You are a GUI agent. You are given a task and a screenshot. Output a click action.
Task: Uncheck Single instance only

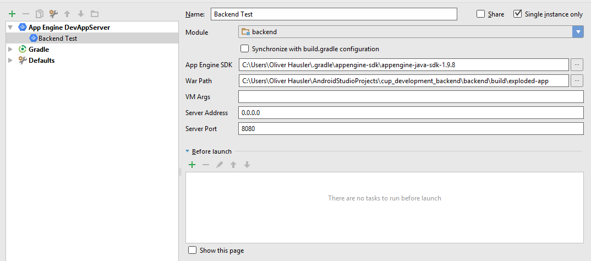point(517,14)
